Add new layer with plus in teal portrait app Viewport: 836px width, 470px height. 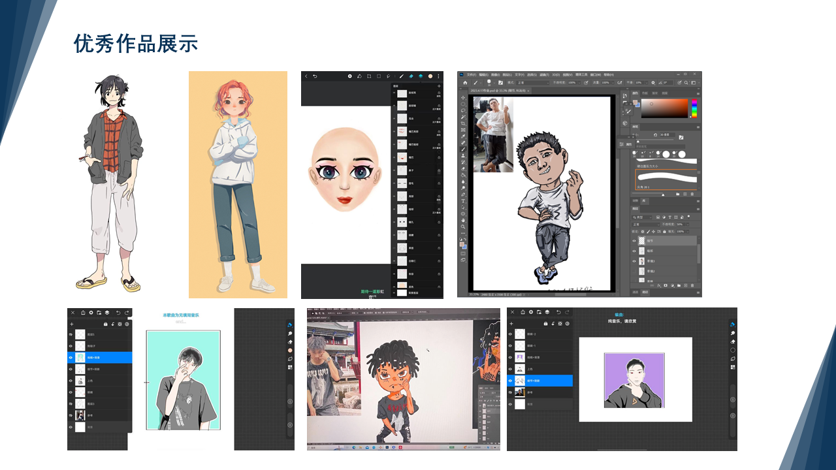click(x=71, y=324)
